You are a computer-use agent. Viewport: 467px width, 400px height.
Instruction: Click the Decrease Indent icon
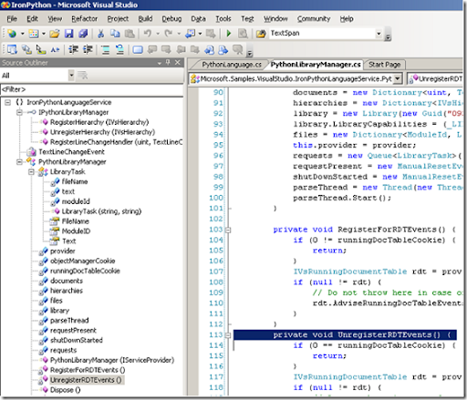74,49
